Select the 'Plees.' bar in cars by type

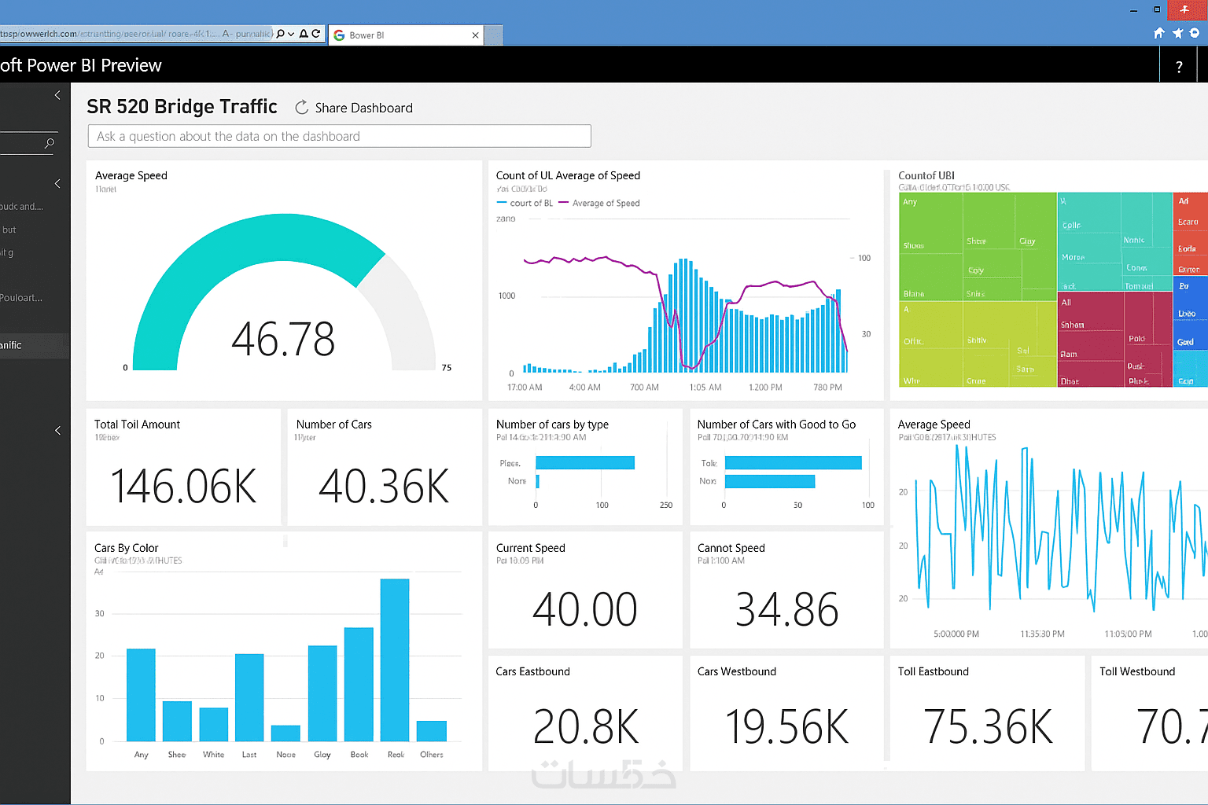pos(585,462)
